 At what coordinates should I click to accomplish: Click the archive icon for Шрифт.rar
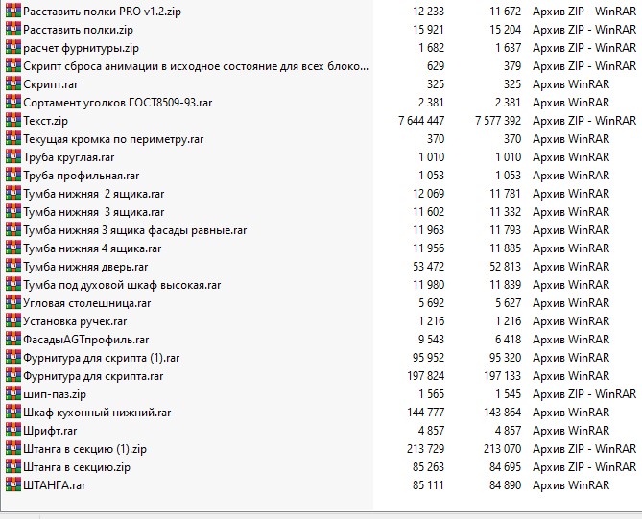13,431
